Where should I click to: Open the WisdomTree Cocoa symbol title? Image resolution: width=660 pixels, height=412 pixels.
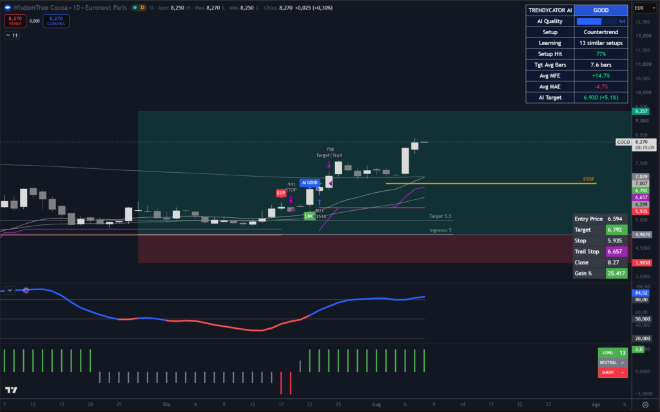[x=40, y=8]
